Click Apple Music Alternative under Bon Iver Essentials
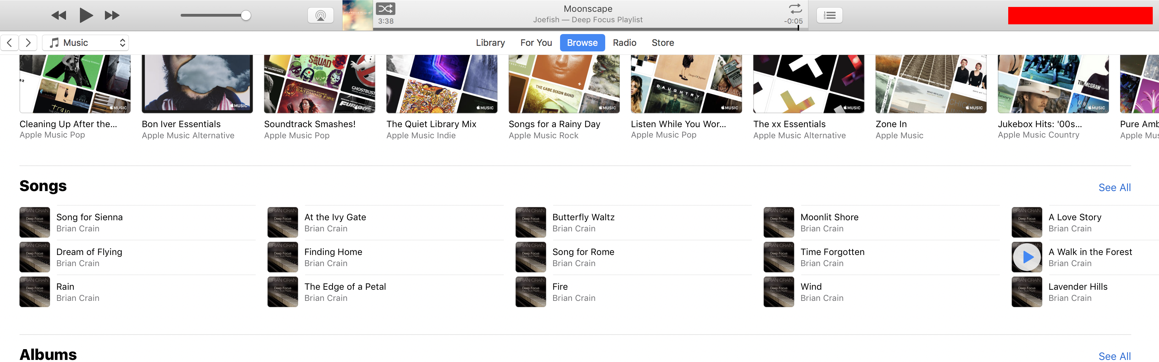This screenshot has width=1159, height=362. (188, 135)
